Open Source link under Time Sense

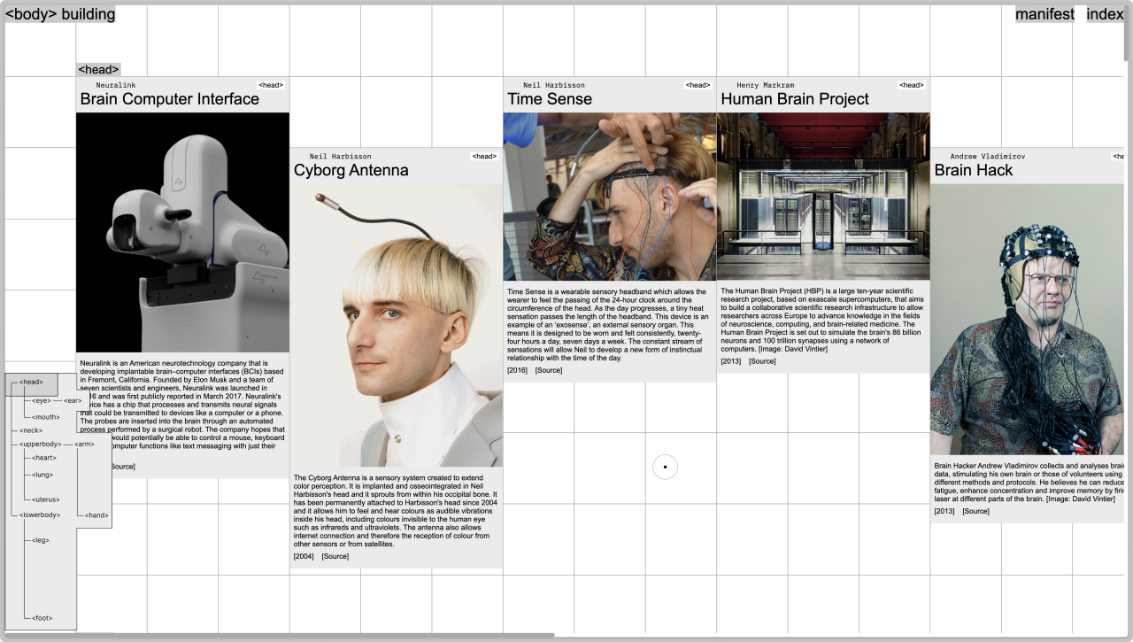549,370
